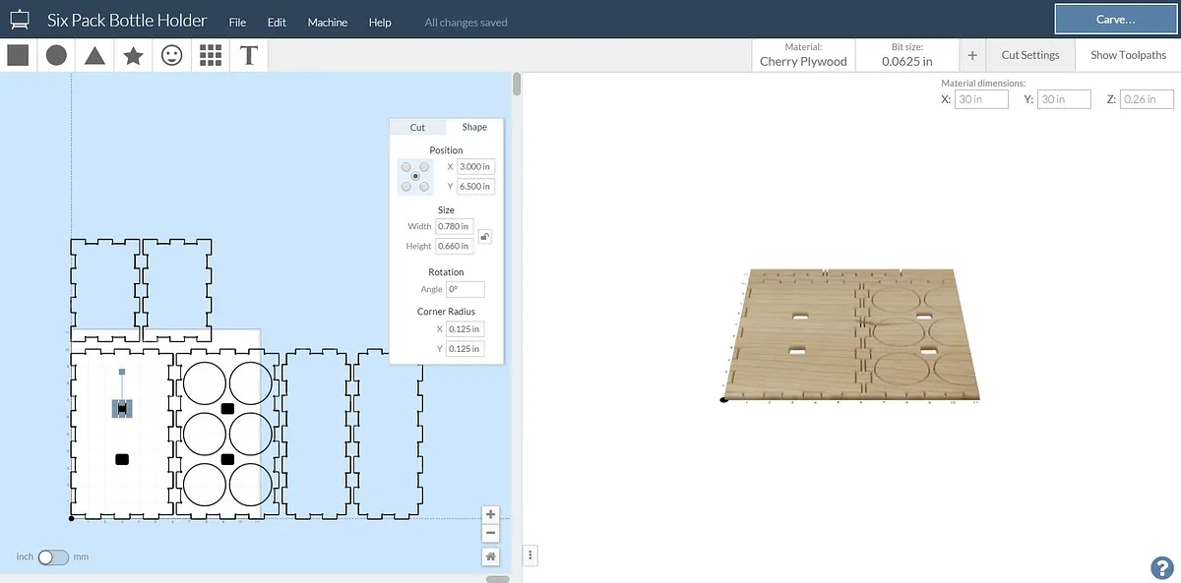Toggle the aspect ratio lock

pos(484,236)
